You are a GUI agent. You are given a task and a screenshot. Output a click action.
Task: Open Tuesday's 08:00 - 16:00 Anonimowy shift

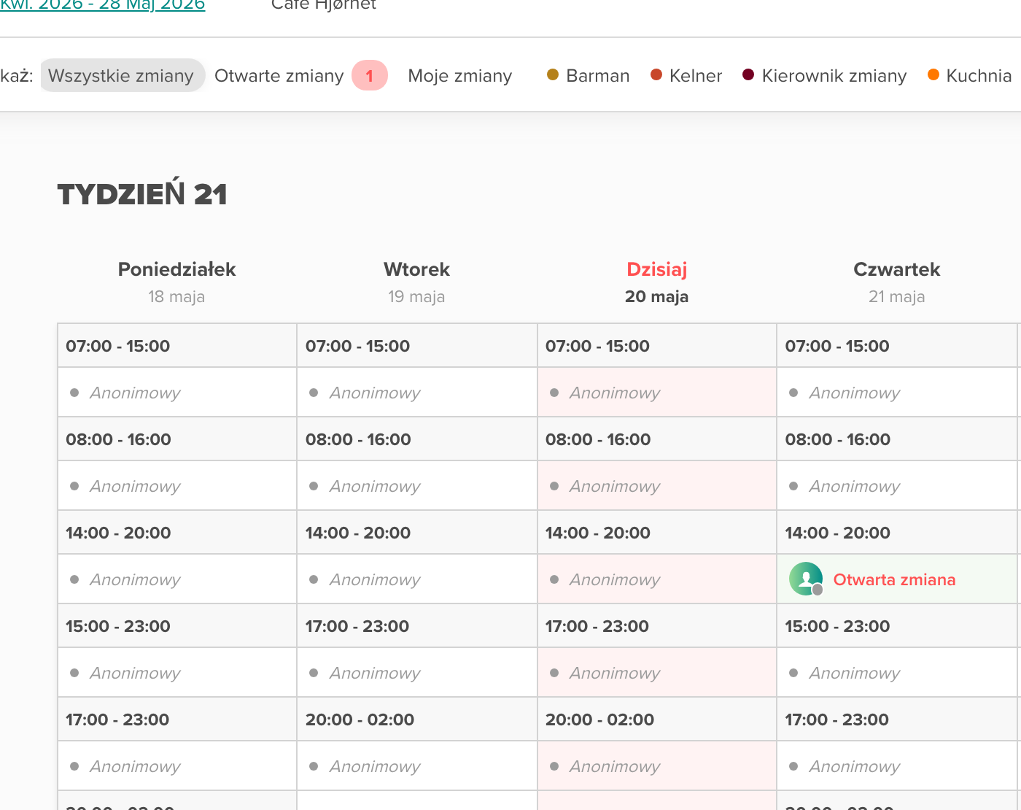[417, 486]
